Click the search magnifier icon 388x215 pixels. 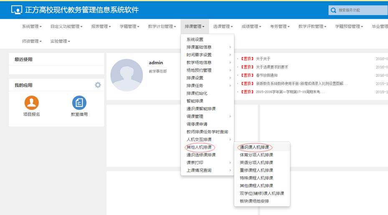click(x=333, y=10)
